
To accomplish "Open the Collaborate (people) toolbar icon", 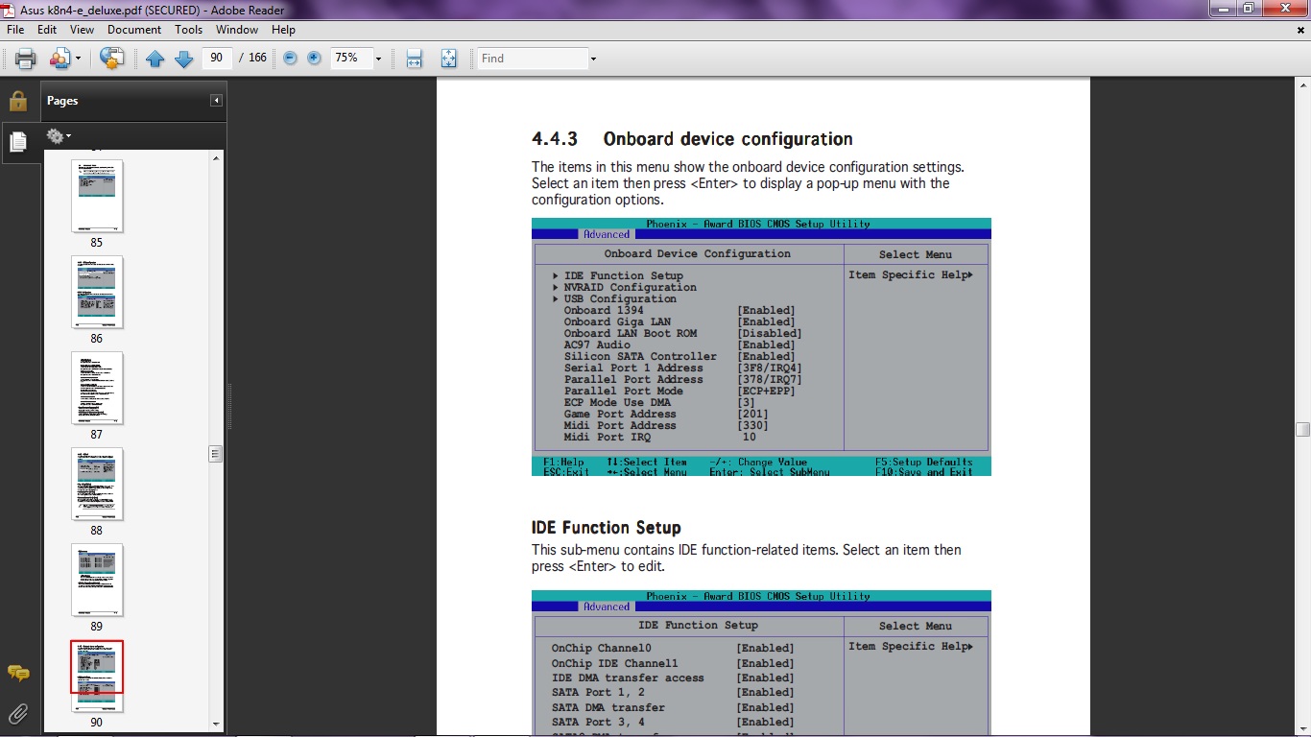I will point(60,59).
